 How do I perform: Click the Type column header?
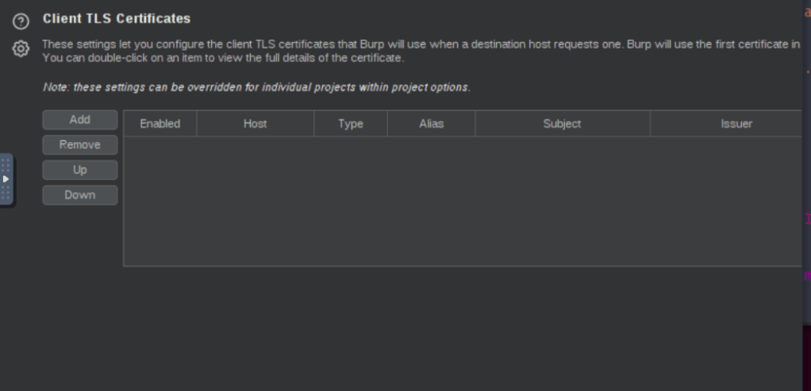pos(350,124)
